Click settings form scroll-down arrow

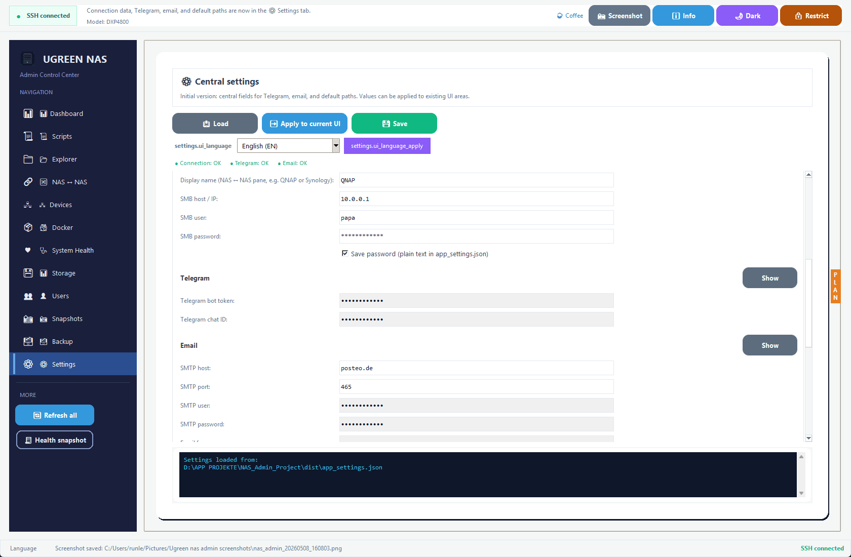tap(808, 438)
